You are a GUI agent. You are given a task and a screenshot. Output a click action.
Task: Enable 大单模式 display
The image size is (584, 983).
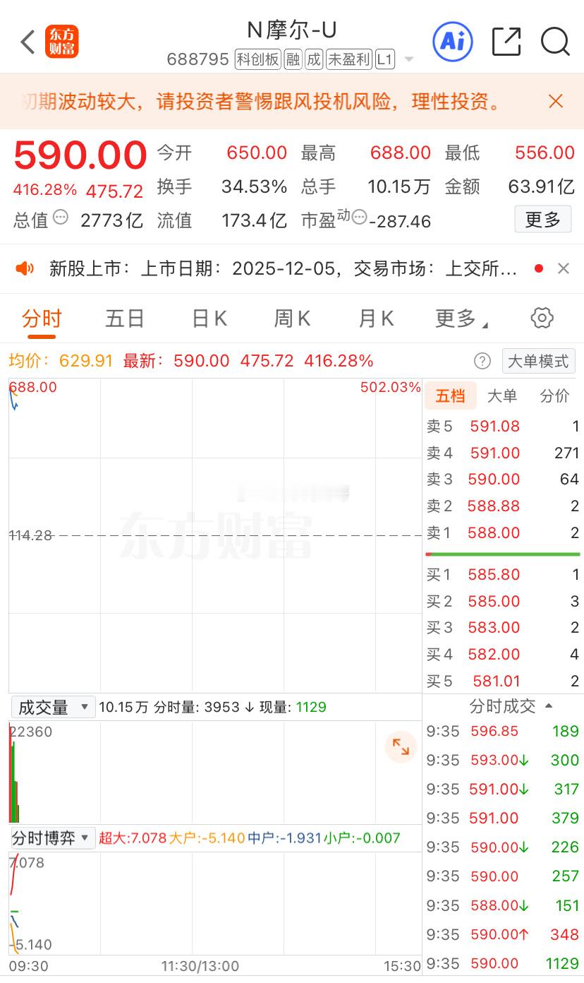537,361
